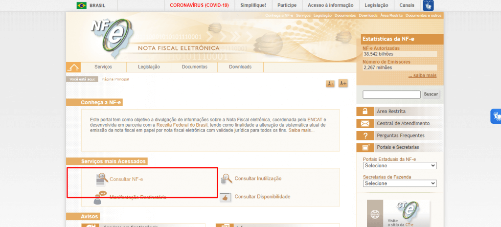501x227 pixels.
Task: Click Conheça a NF-e in top header links
Action: click(279, 15)
